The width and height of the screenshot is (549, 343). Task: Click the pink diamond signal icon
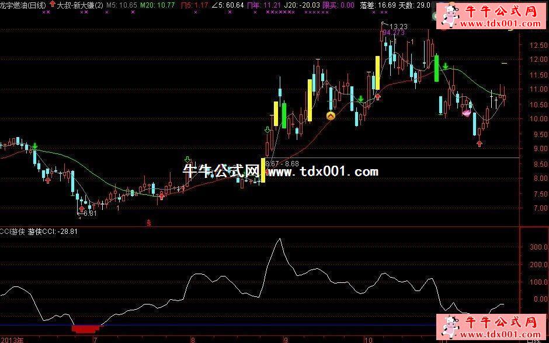click(x=467, y=113)
